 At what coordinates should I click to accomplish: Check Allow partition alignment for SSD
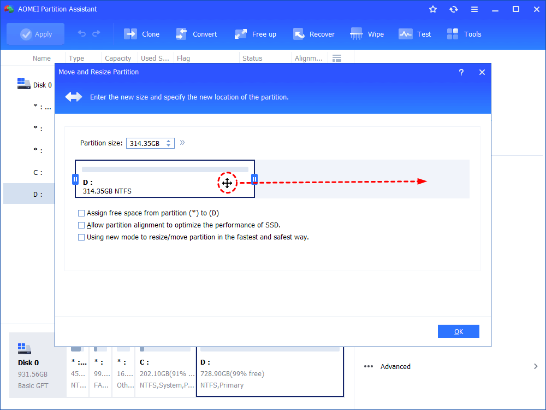[x=81, y=225]
